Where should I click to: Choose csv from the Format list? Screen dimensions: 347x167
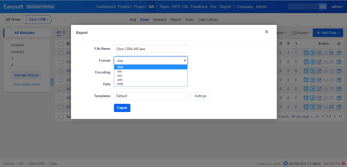[x=120, y=76]
